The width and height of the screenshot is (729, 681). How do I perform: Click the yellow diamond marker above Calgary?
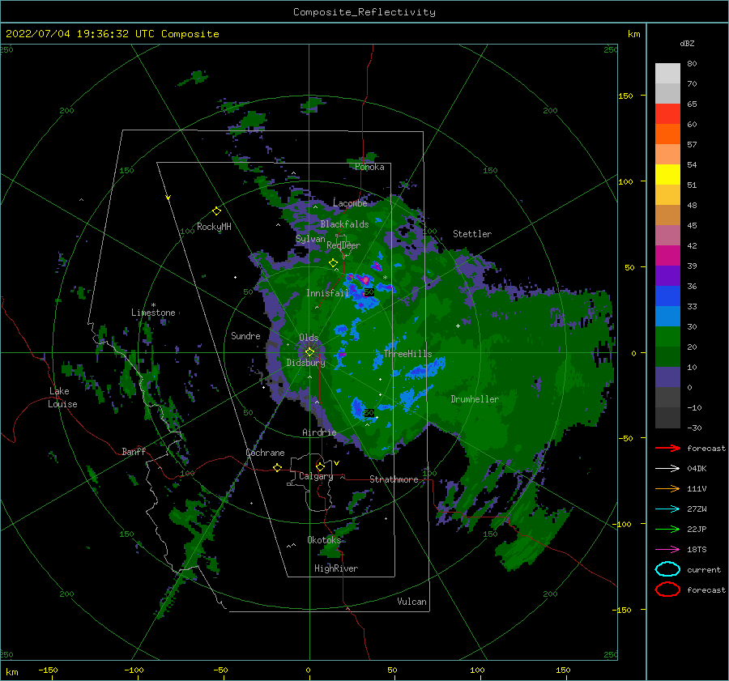click(320, 466)
